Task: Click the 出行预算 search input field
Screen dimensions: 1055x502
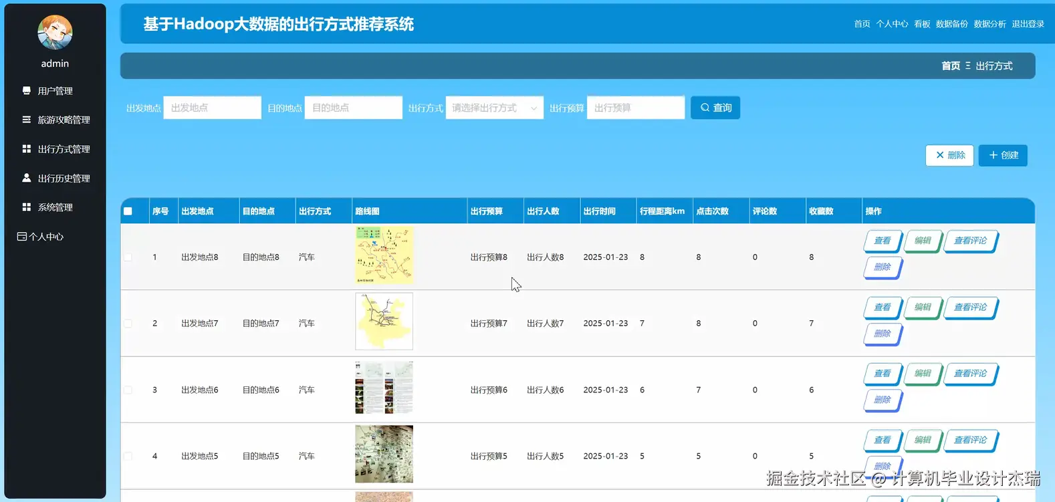Action: point(636,108)
